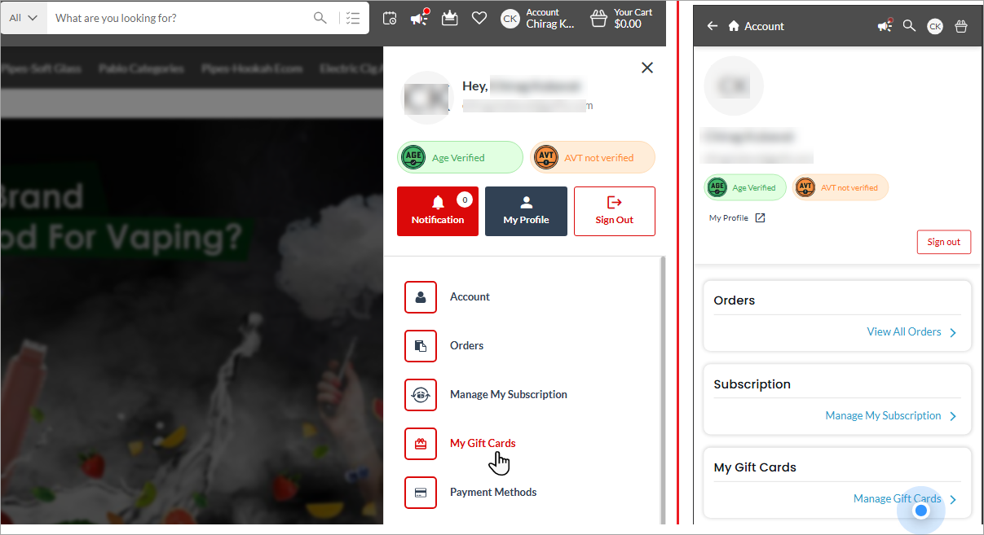Click the subscription icon in menu
984x535 pixels.
tap(421, 394)
